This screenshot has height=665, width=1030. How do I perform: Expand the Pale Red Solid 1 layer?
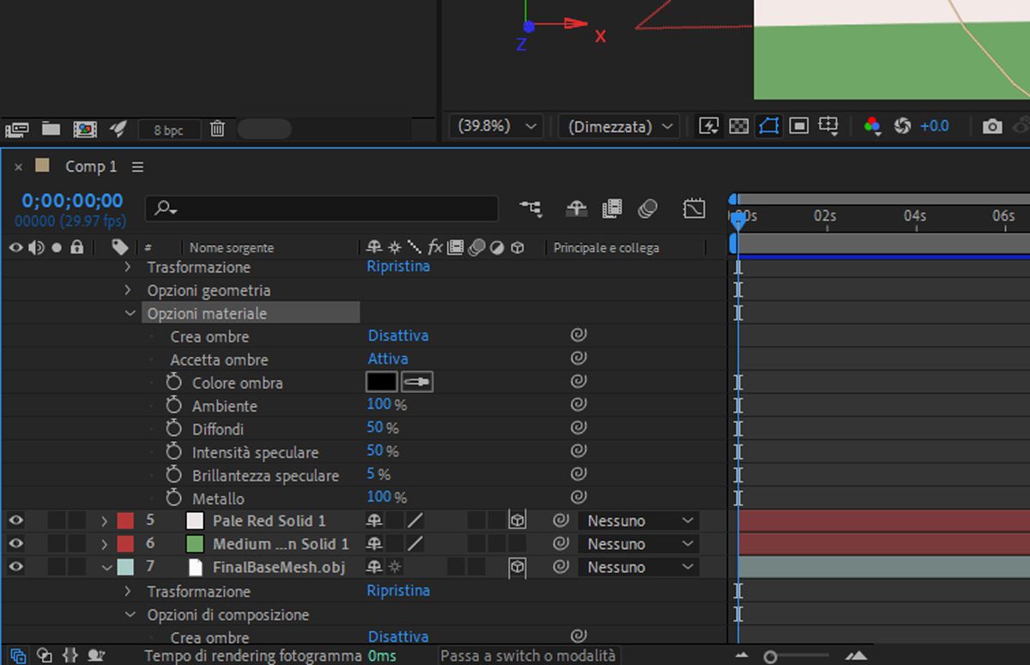click(104, 521)
